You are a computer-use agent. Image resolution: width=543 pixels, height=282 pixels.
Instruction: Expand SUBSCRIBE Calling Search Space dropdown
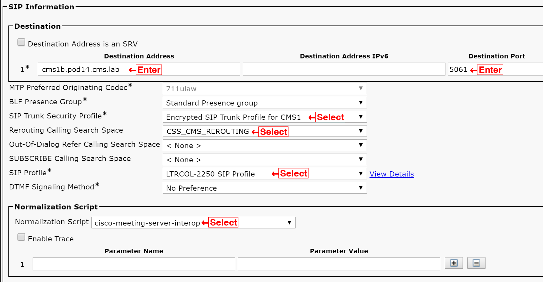[265, 159]
